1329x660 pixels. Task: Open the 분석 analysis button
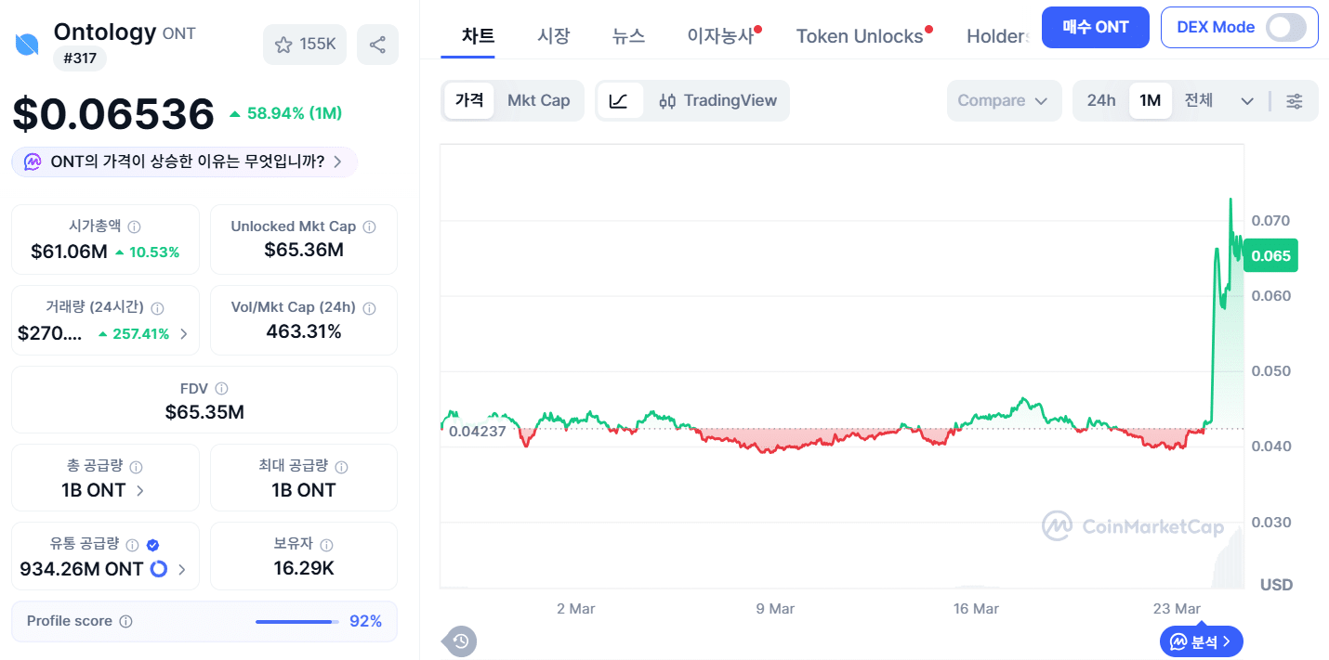[x=1200, y=641]
